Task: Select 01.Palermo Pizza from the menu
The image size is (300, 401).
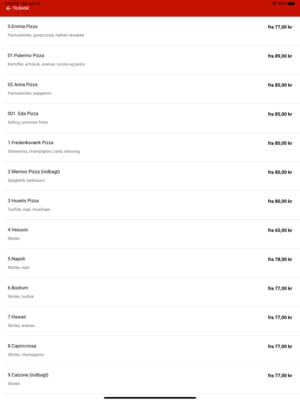Action: 26,56
